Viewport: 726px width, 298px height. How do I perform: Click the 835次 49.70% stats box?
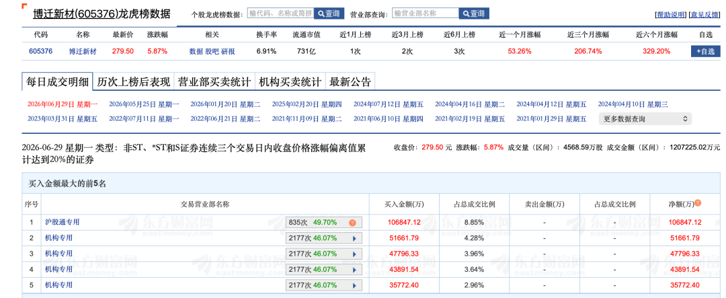coord(323,223)
